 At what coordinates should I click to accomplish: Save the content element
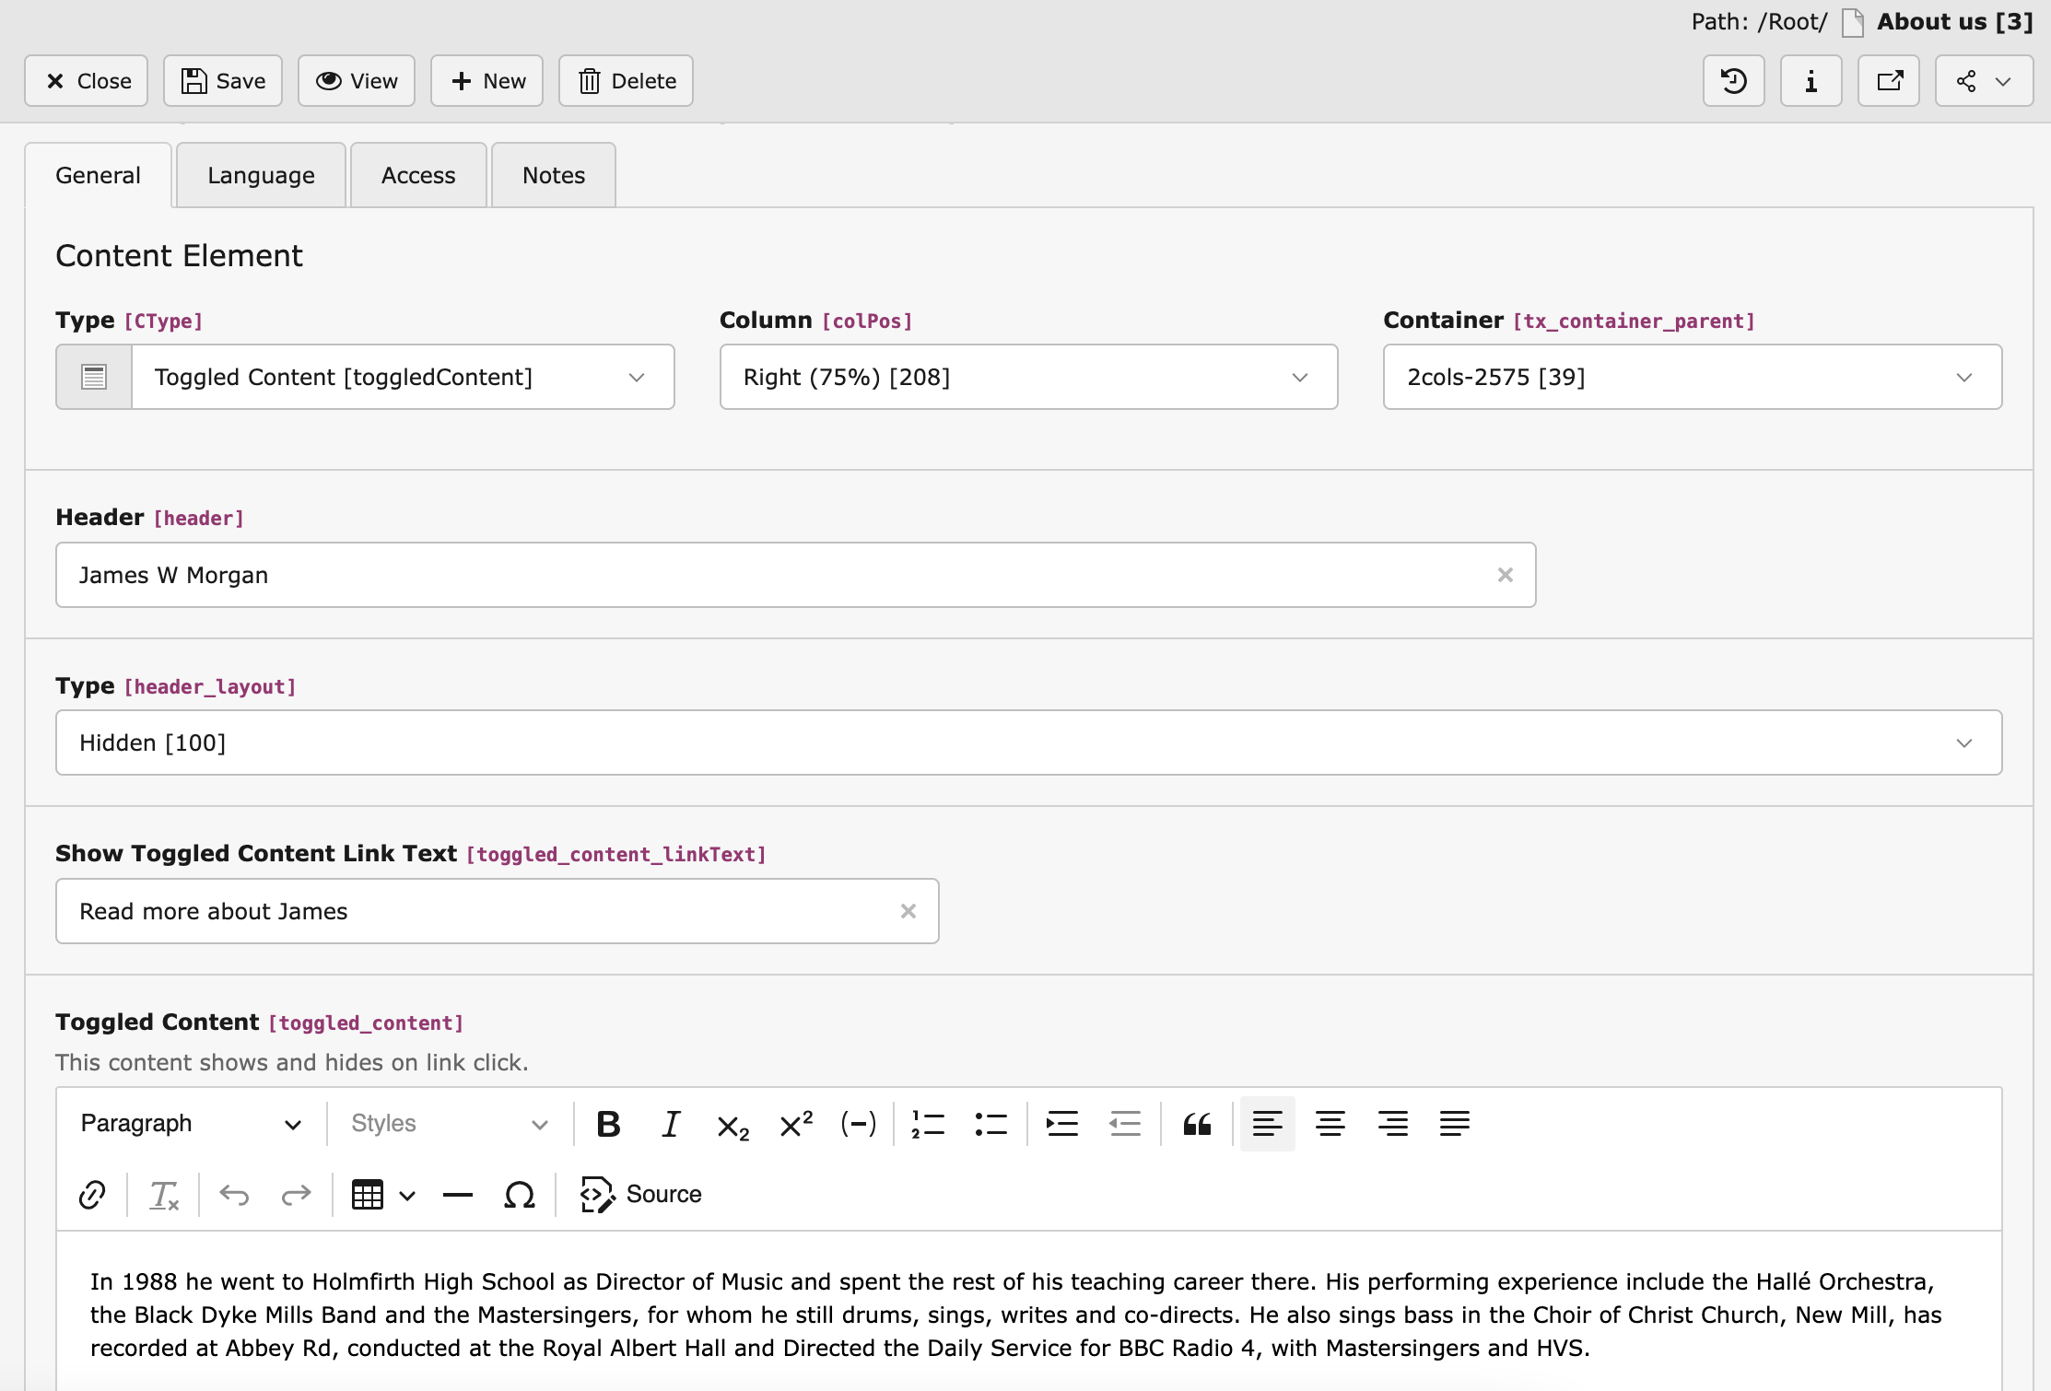pyautogui.click(x=222, y=81)
